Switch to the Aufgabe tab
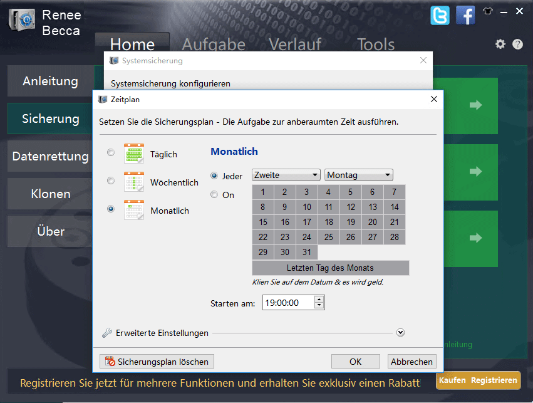 pos(214,44)
